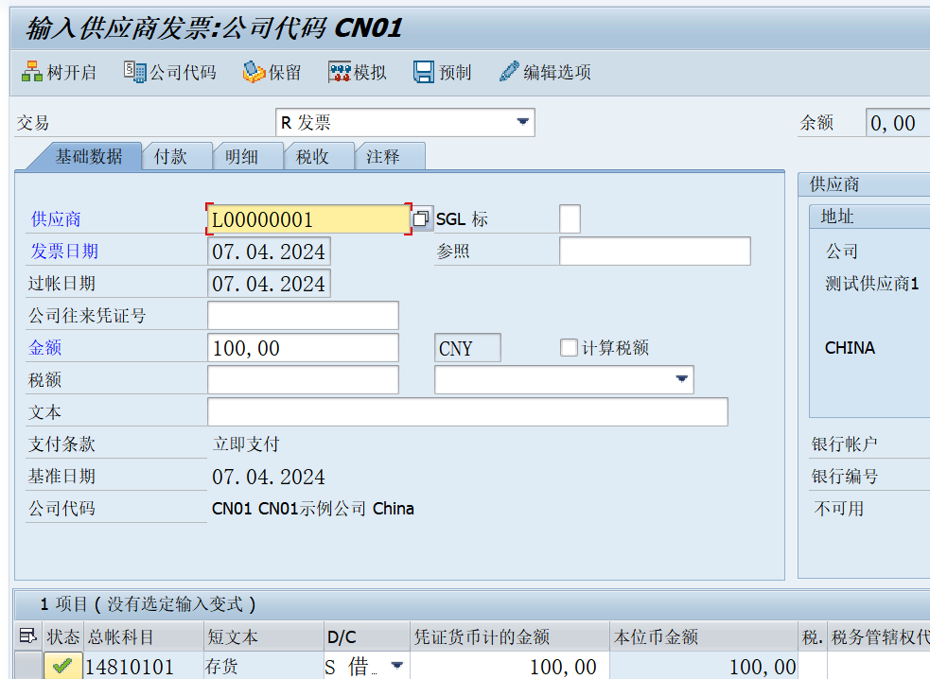Click the 总帐科目 column header

coord(144,636)
